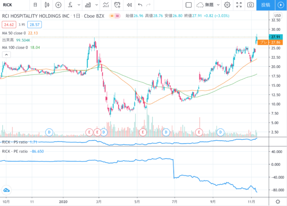
Task: Take a chart snapshot with camera icon
Action: [x=250, y=5]
